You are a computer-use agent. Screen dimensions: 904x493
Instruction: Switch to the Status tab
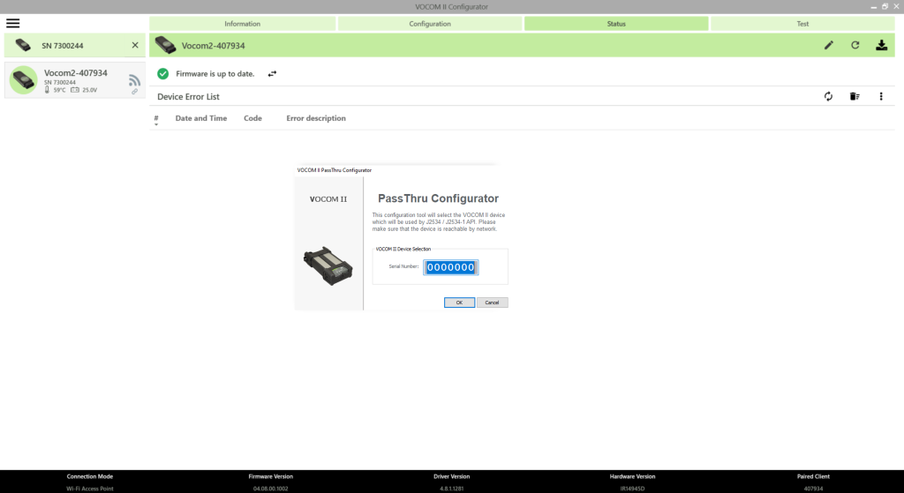616,24
